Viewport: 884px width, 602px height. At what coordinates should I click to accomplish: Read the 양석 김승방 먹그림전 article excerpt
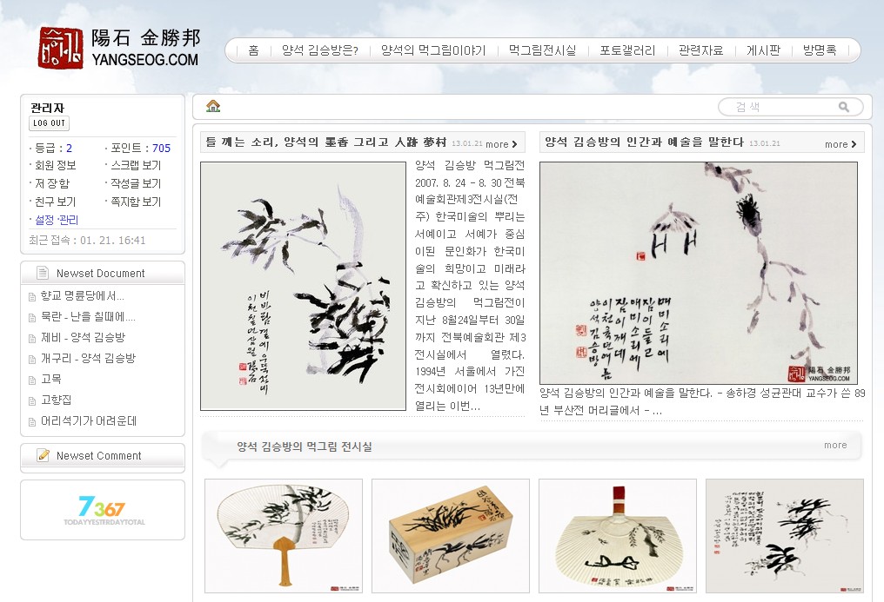coord(470,286)
